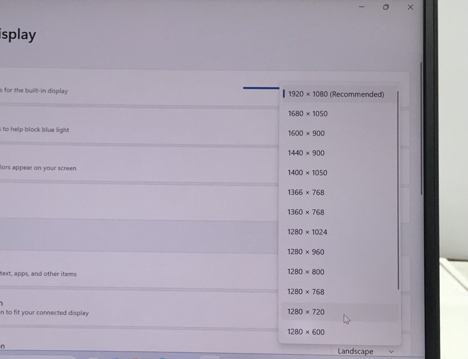Image resolution: width=468 pixels, height=359 pixels.
Task: Choose the 1680 × 1050 resolution option
Action: click(339, 114)
